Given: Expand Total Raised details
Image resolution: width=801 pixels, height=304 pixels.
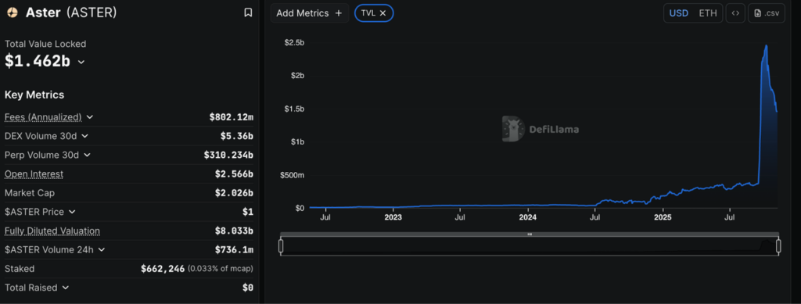Looking at the screenshot, I should (x=66, y=288).
